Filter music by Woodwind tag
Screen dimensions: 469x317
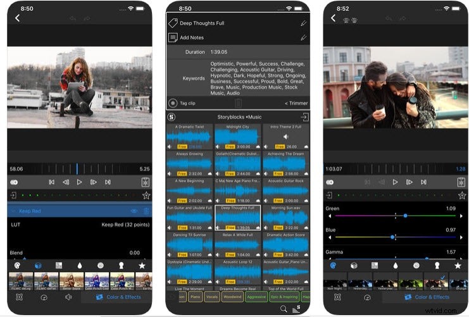click(x=232, y=297)
